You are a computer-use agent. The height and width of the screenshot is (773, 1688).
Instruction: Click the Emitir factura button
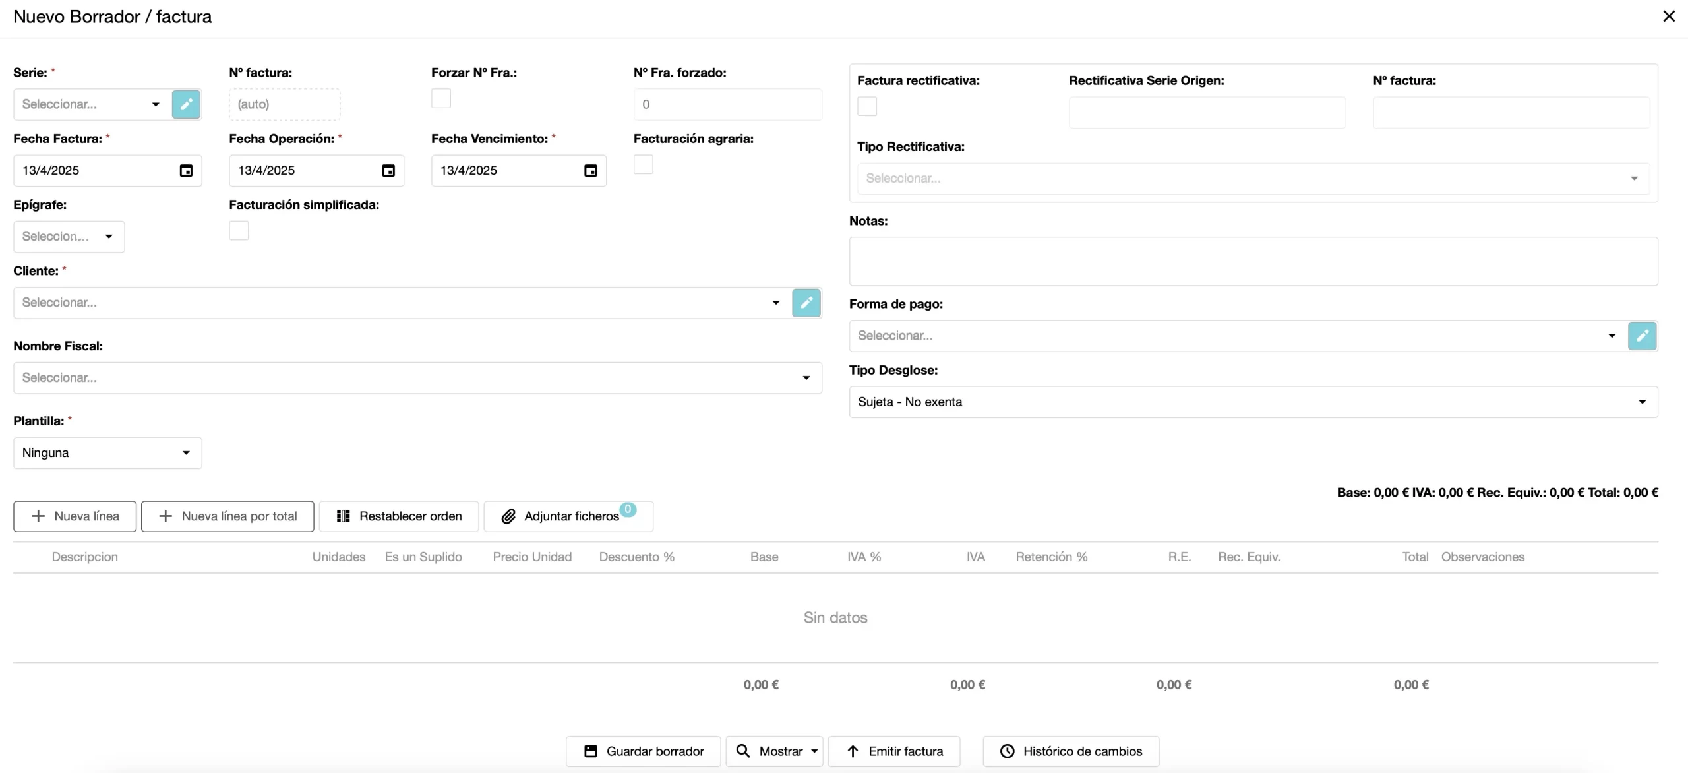(894, 751)
